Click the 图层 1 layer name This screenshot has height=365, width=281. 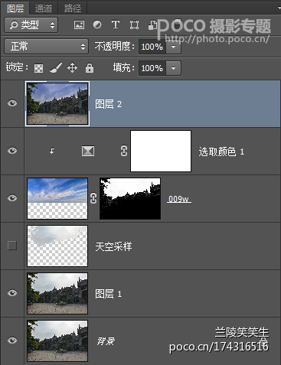[109, 294]
